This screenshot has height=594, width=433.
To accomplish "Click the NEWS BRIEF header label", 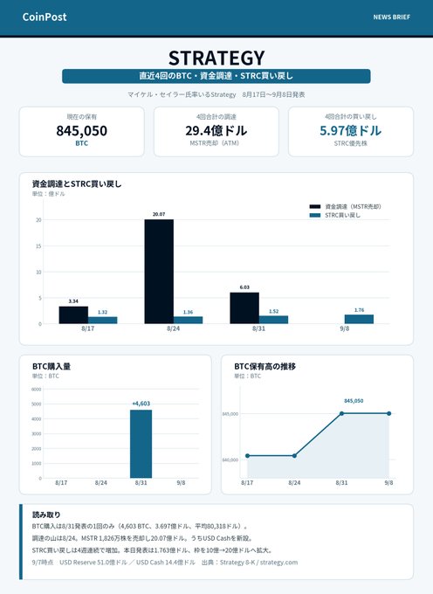I will click(391, 17).
